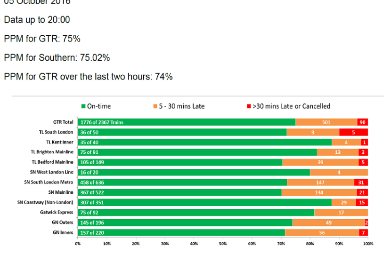Click the 'PPM for Southern: 75.02%' text line
The height and width of the screenshot is (254, 391).
point(57,58)
